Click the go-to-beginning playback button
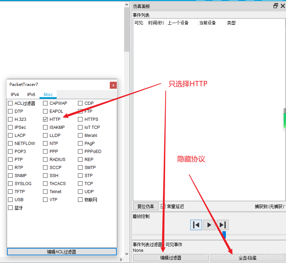 pyautogui.click(x=196, y=225)
